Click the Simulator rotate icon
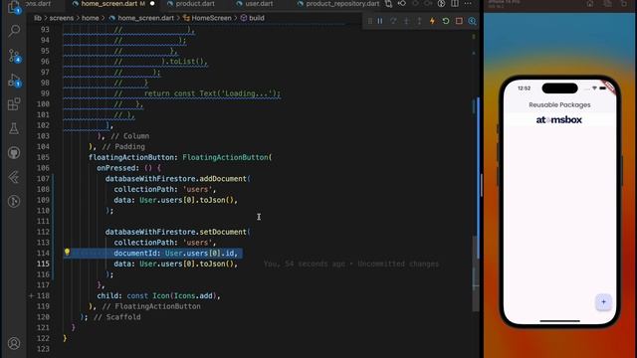This screenshot has width=637, height=358. (625, 4)
